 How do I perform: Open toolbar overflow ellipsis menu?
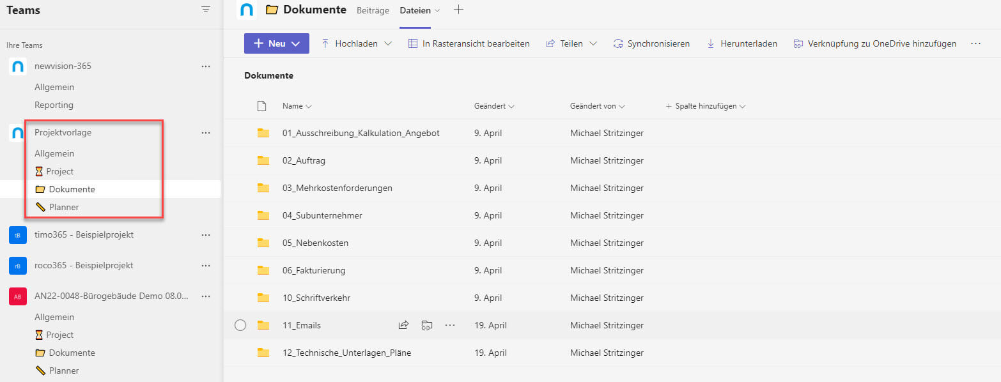(975, 43)
